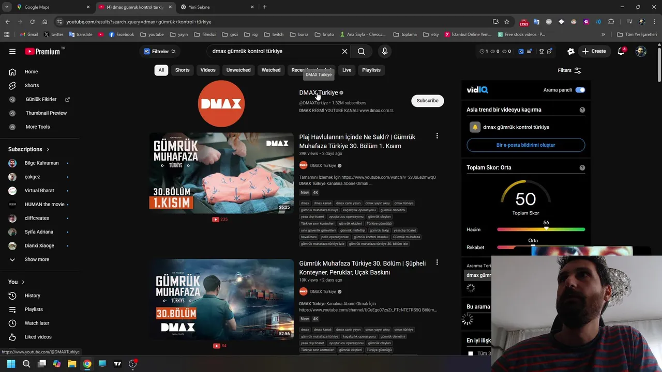Screen dimensions: 662x372
Task: Open Gümrük Muhafaza 30. Bölüm 1. Kısım title
Action: pos(357,142)
